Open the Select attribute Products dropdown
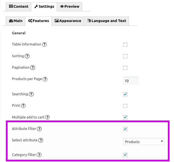The width and height of the screenshot is (174, 162). click(x=144, y=142)
